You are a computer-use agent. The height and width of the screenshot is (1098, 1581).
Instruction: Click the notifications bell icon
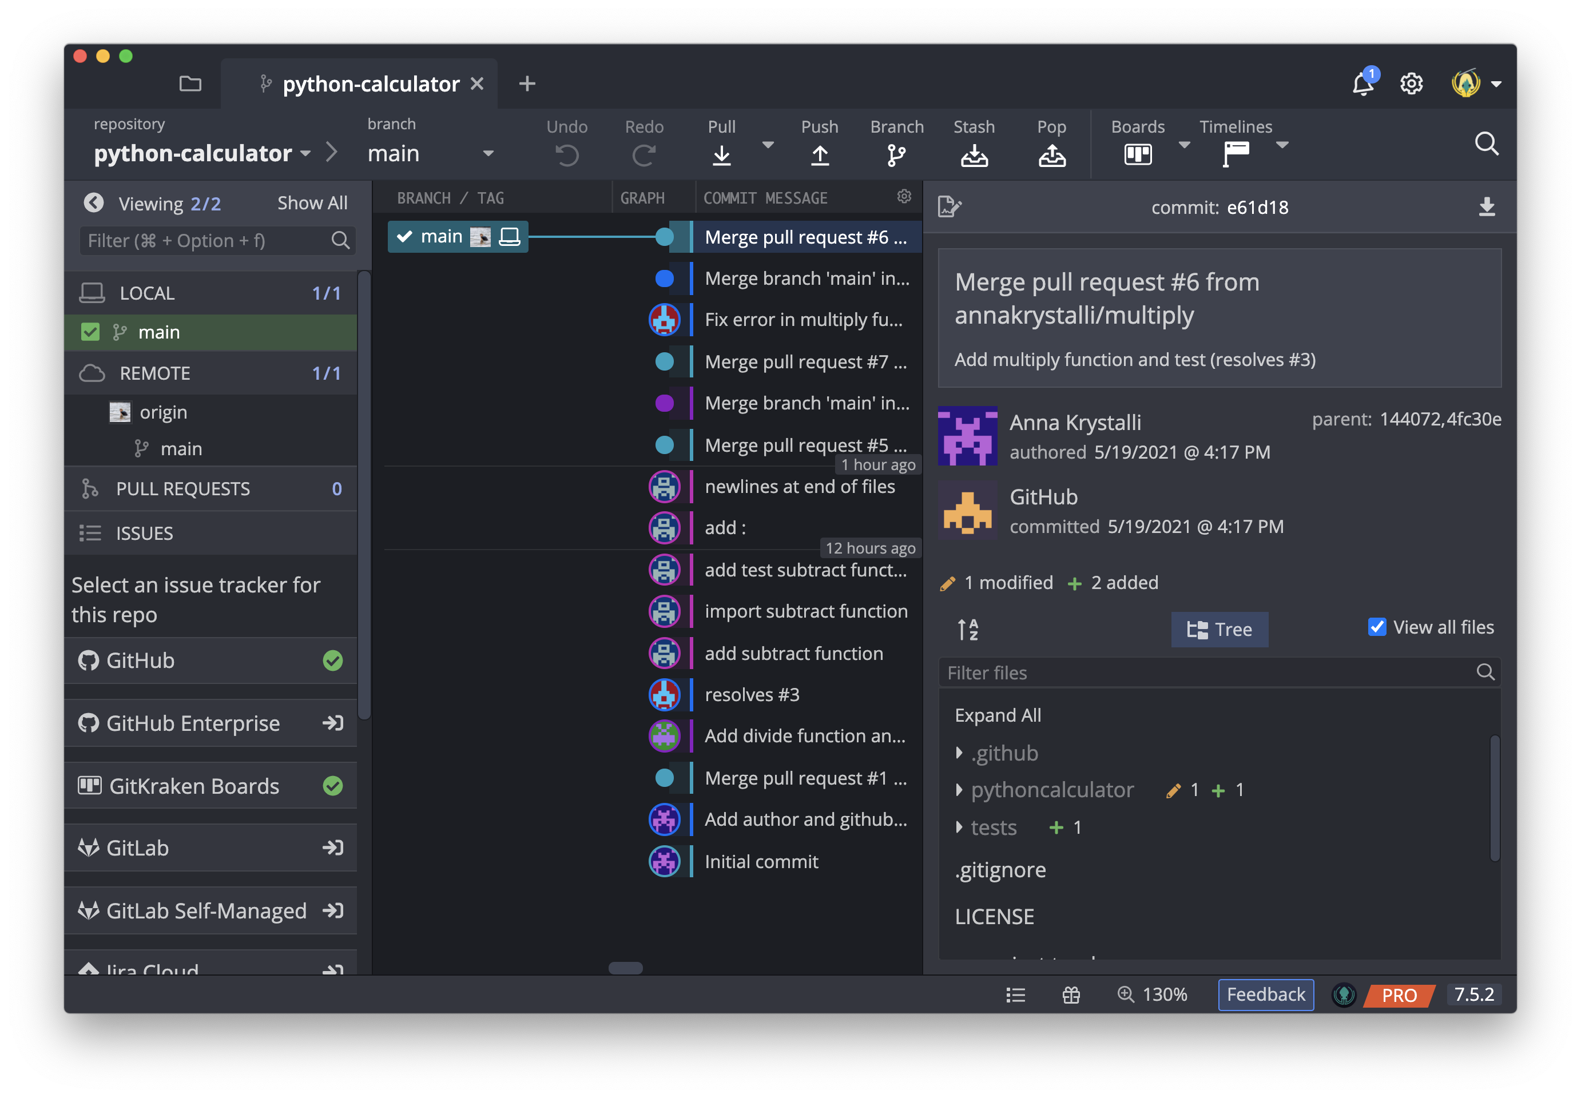[1362, 83]
